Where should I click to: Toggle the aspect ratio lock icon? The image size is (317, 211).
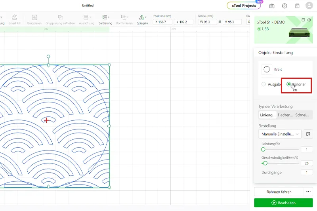220,22
